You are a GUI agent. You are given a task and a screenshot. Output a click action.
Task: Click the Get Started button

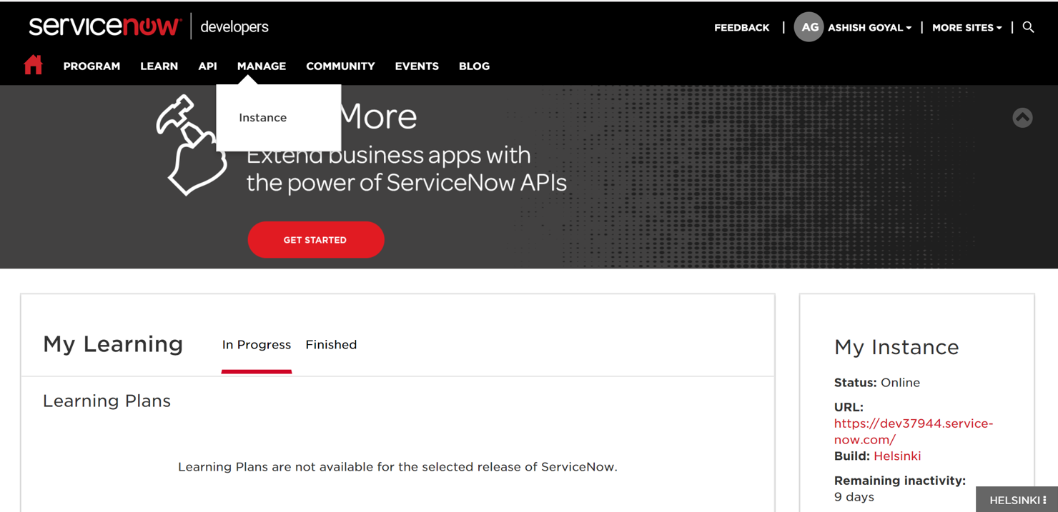[x=315, y=240]
